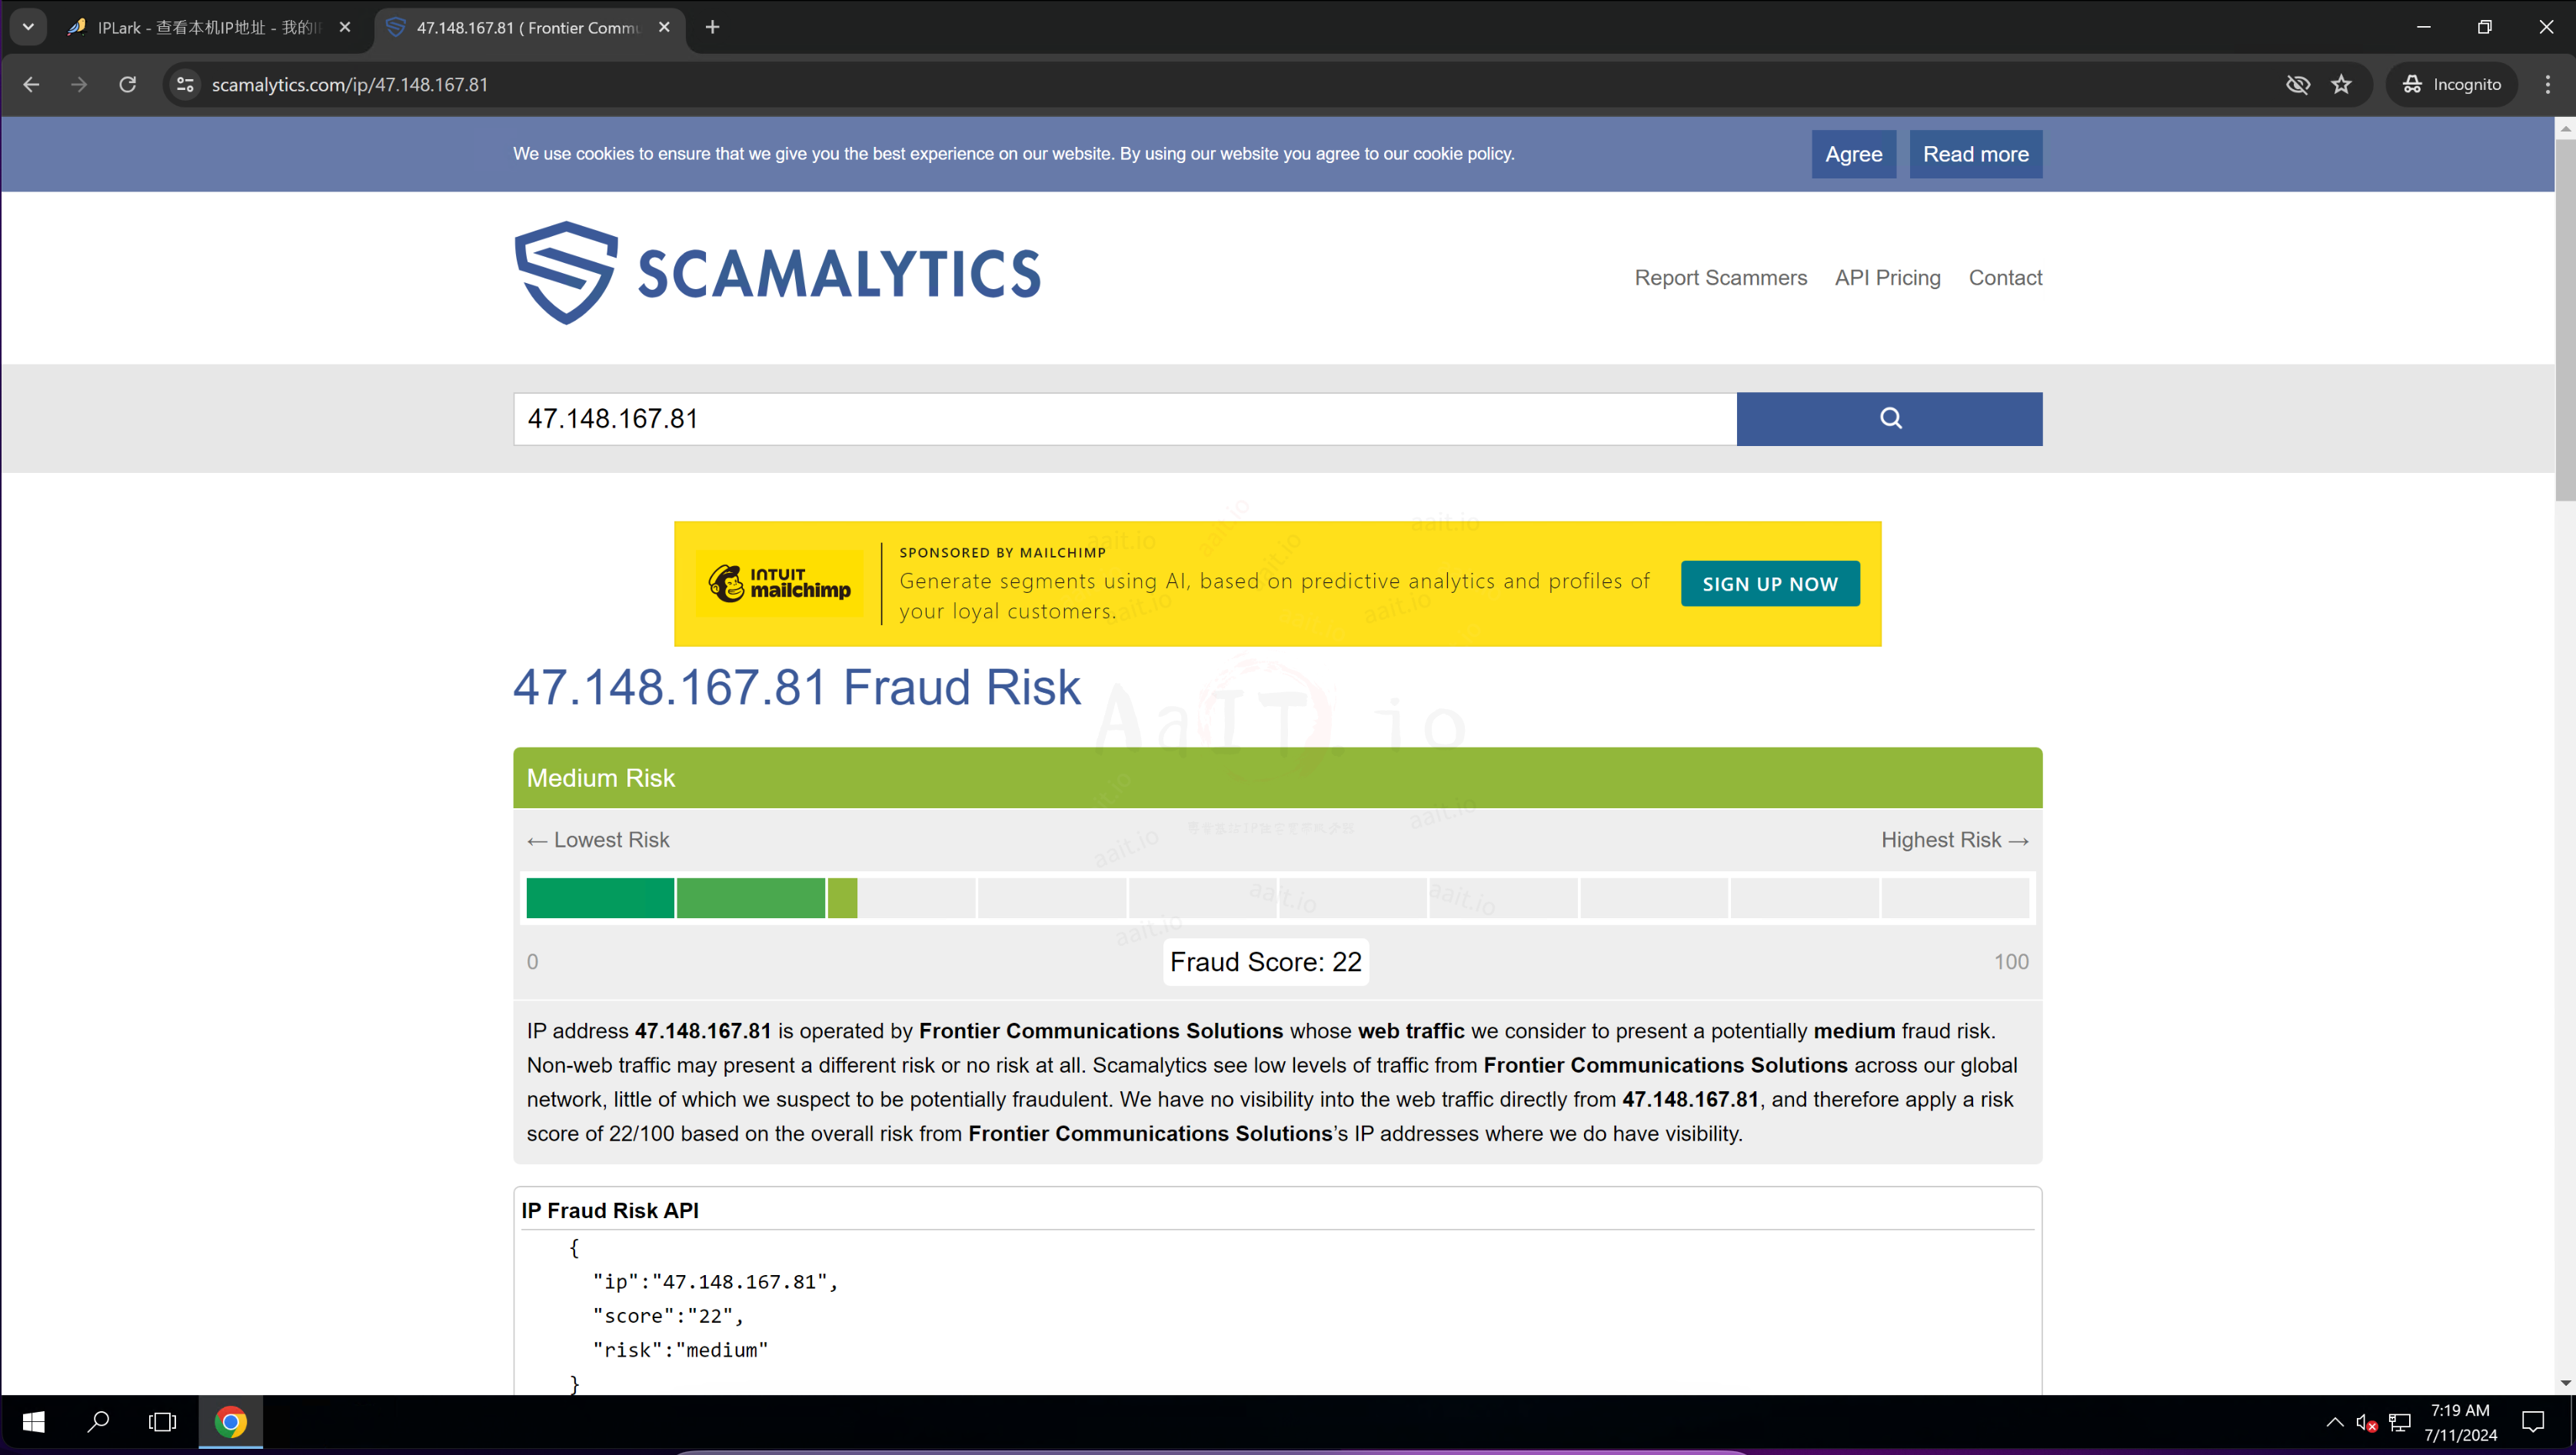Close the IPLark tab

[x=345, y=28]
